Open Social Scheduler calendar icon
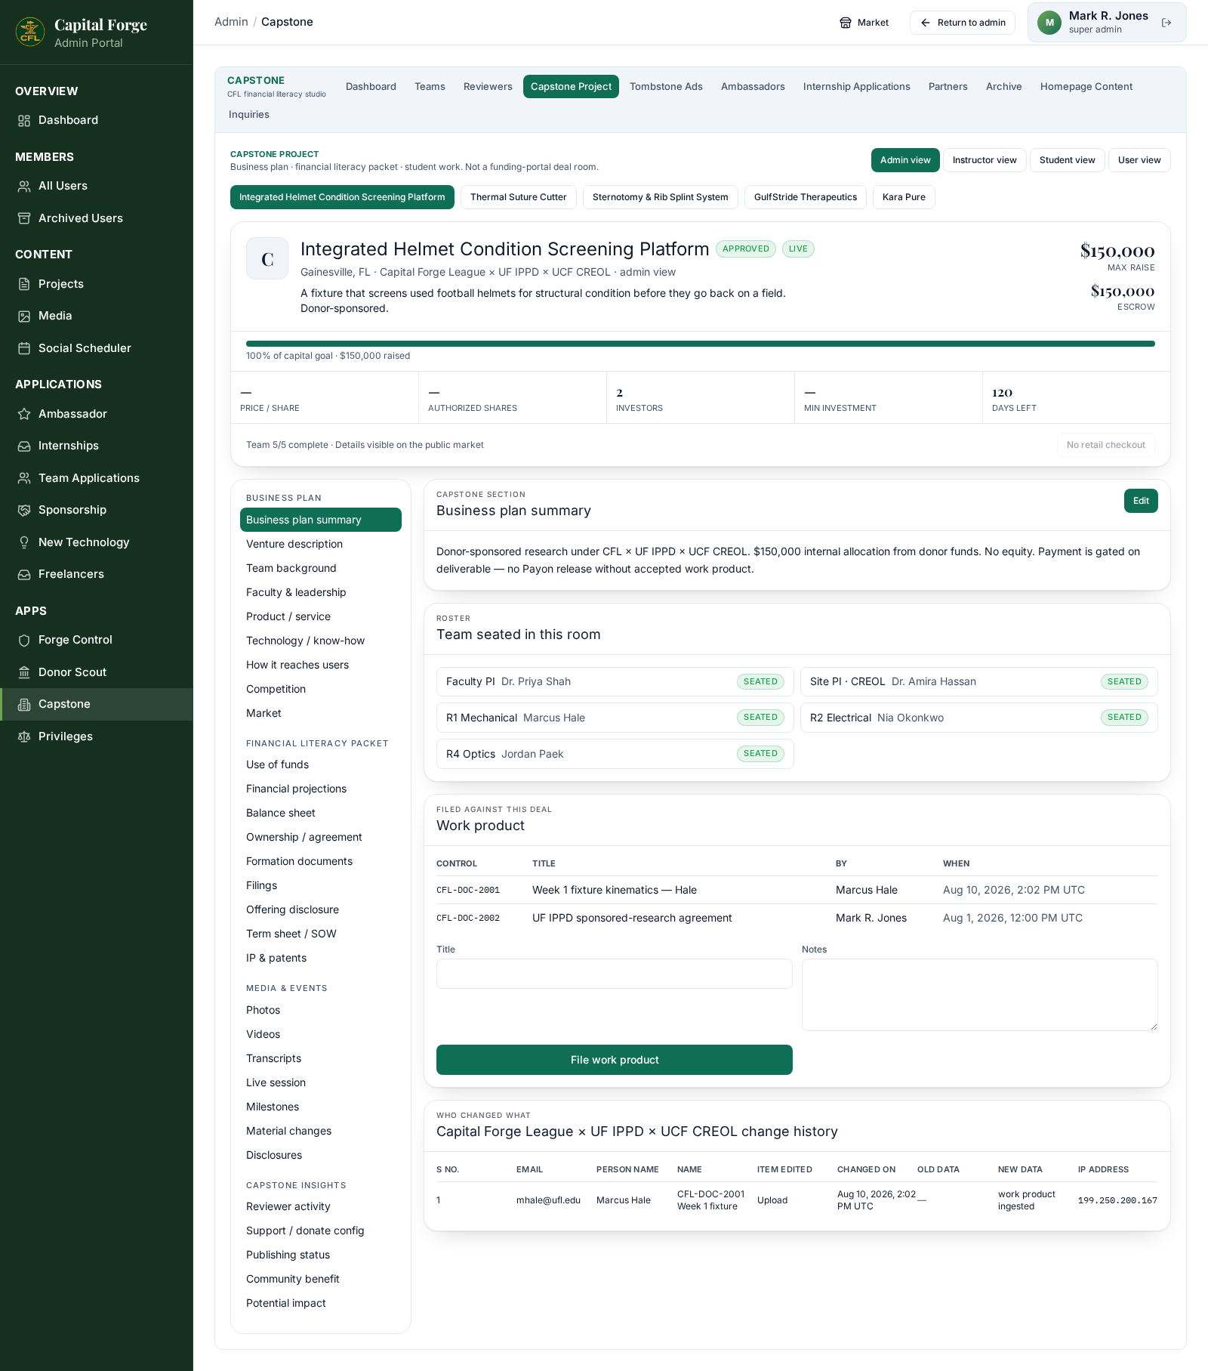1208x1371 pixels. [x=24, y=348]
